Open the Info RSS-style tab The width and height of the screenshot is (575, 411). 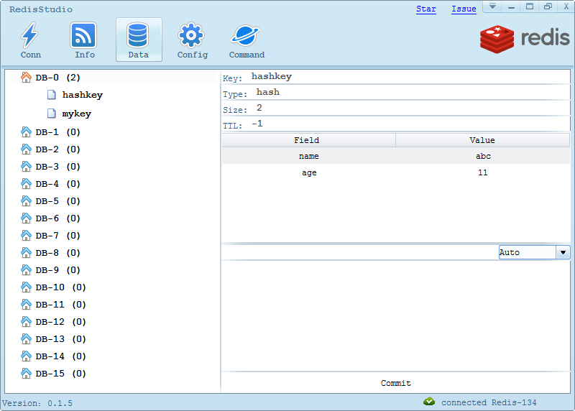click(84, 40)
